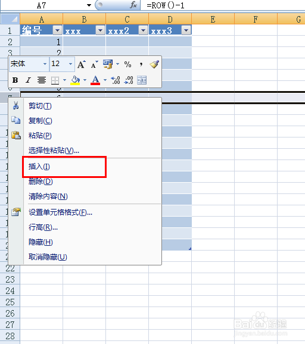The height and width of the screenshot is (344, 305).
Task: Increase decimal places in mini toolbar
Action: click(x=116, y=80)
